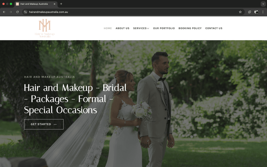Open the ABOUT US menu item
The height and width of the screenshot is (167, 267).
tap(123, 28)
